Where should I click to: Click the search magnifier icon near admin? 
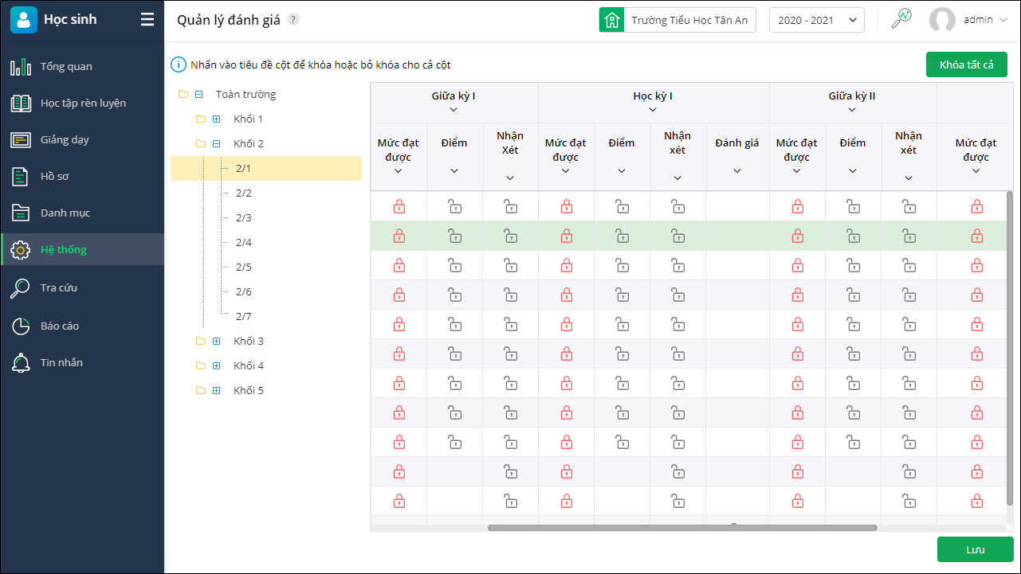point(901,19)
